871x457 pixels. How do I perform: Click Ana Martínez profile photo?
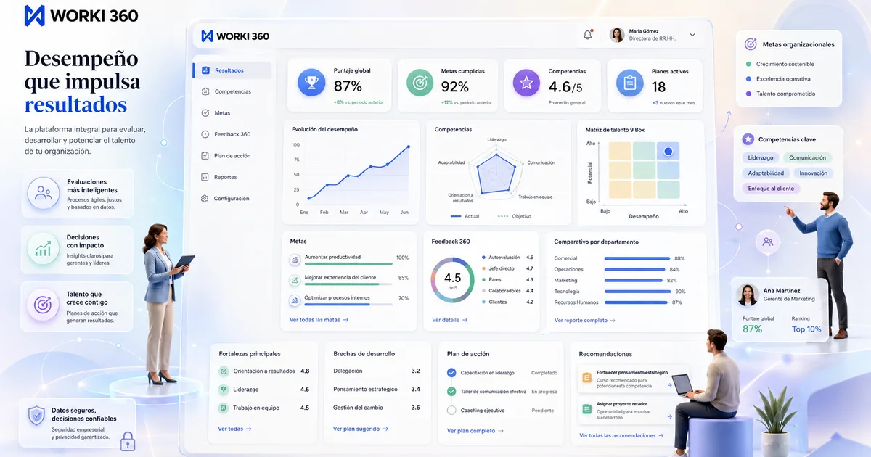748,295
